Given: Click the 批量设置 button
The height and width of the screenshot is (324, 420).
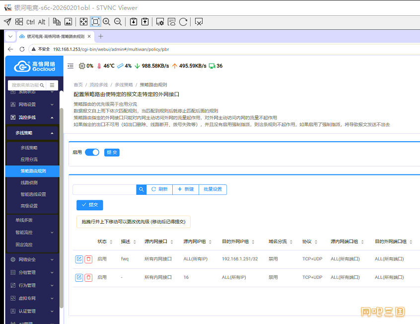Looking at the screenshot, I should point(212,189).
